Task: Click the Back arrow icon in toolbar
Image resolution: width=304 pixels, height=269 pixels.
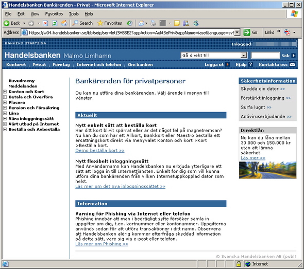Action: pyautogui.click(x=6, y=23)
